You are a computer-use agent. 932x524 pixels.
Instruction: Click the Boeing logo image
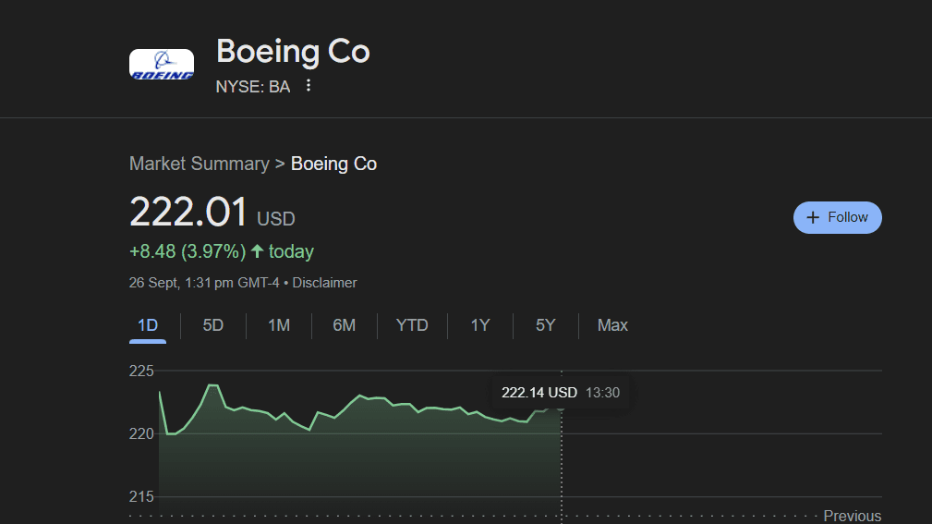pos(162,64)
